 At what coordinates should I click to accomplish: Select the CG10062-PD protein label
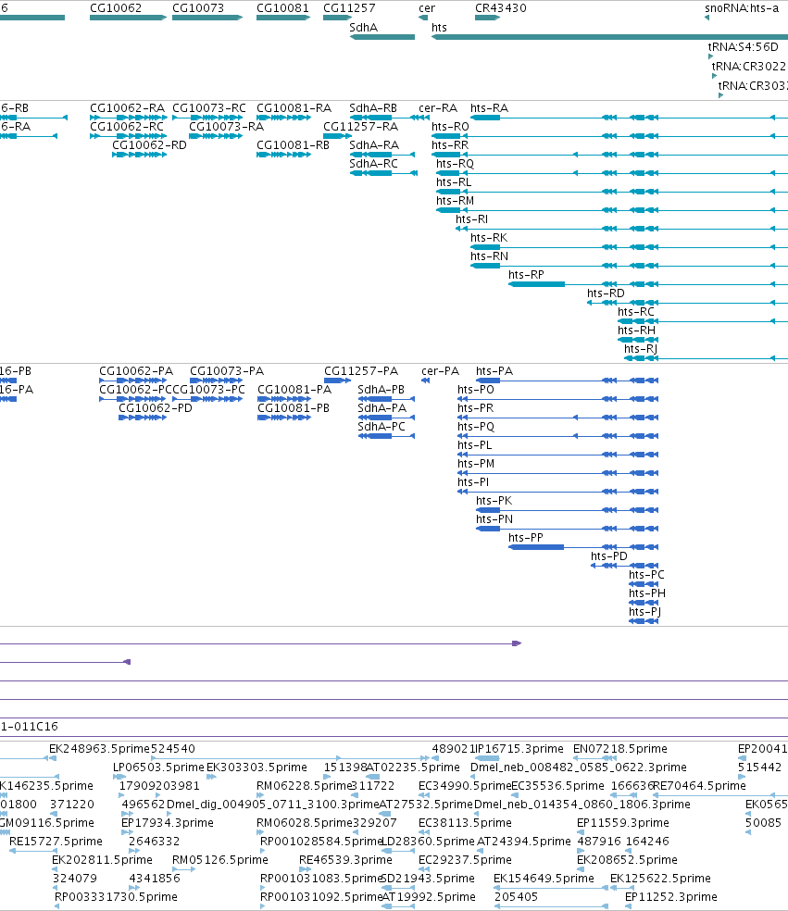point(156,408)
